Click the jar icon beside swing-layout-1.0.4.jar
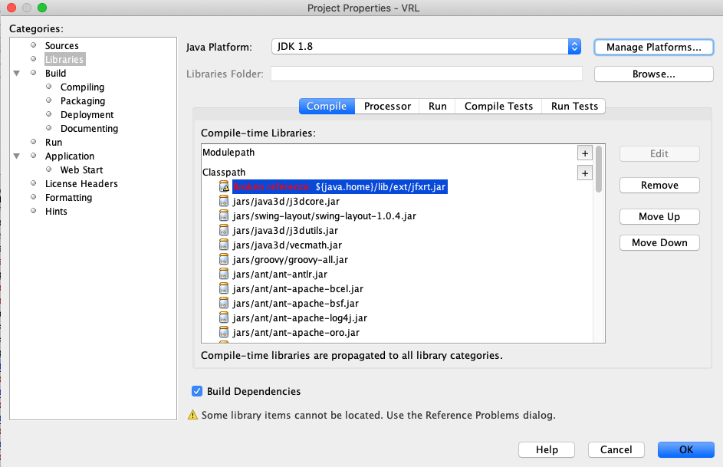The height and width of the screenshot is (467, 723). point(224,215)
